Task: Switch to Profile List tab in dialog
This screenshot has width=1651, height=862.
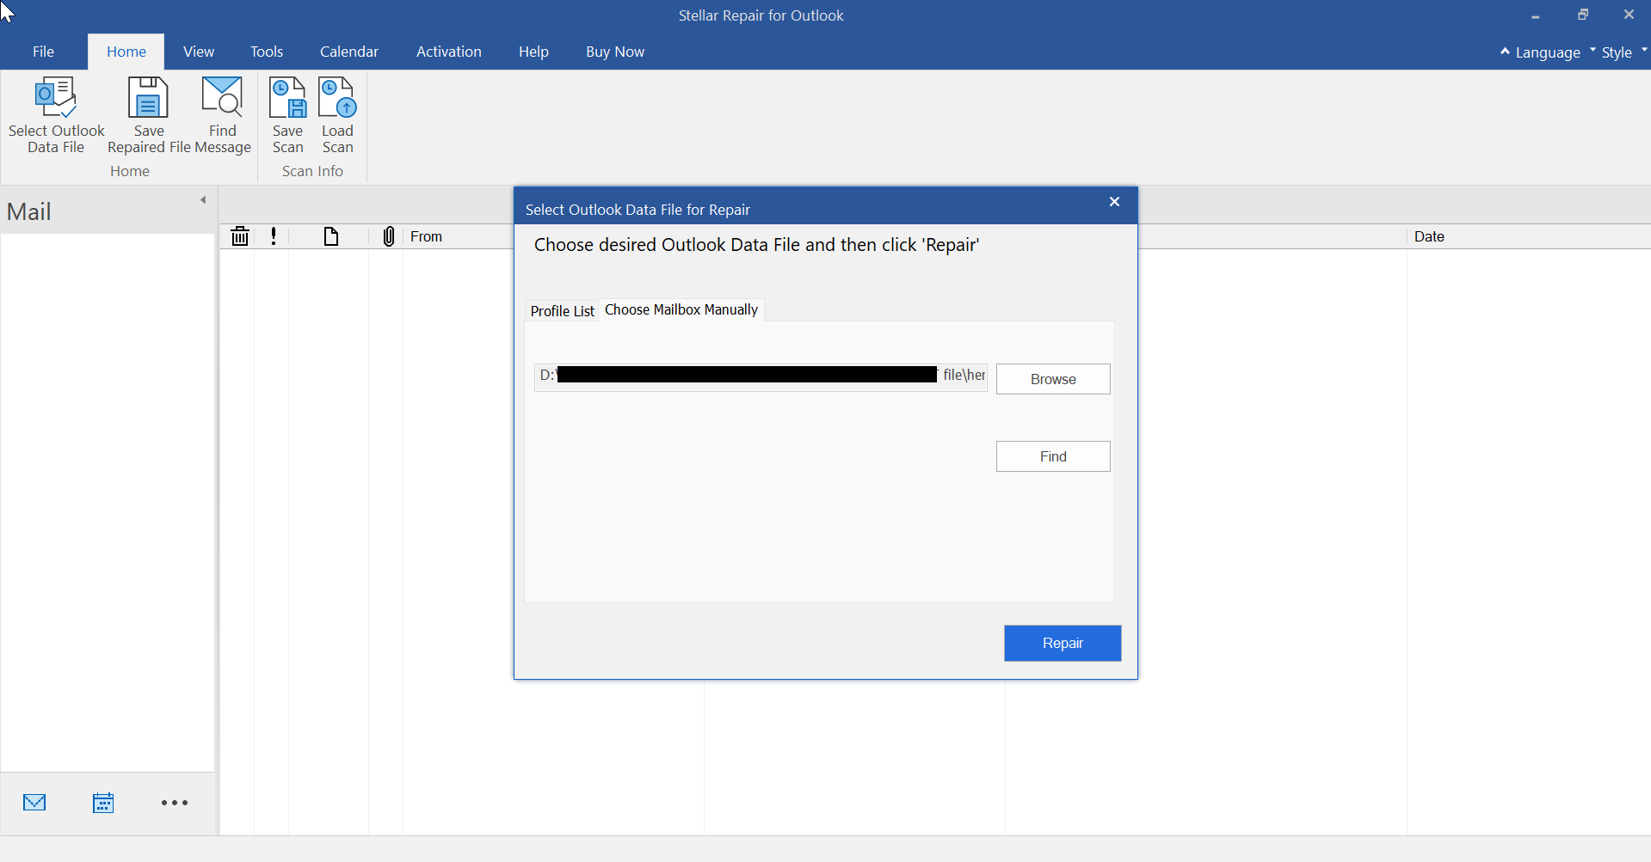Action: 562,311
